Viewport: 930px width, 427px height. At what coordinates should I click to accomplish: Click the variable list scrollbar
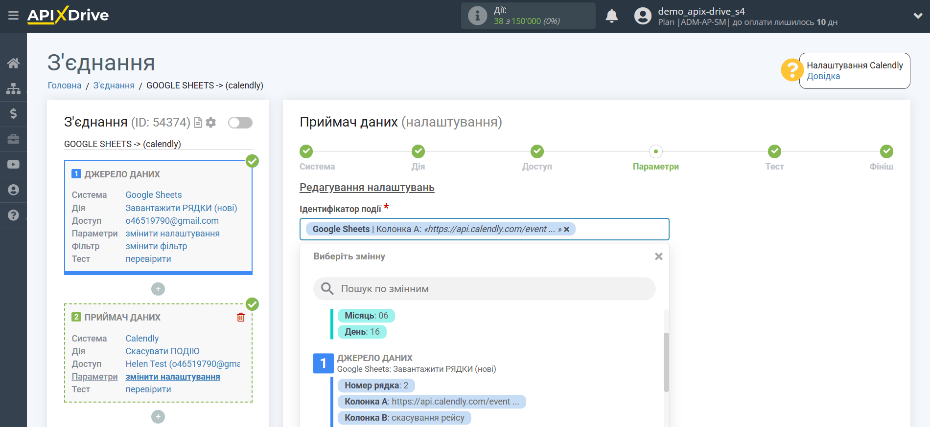pyautogui.click(x=666, y=363)
